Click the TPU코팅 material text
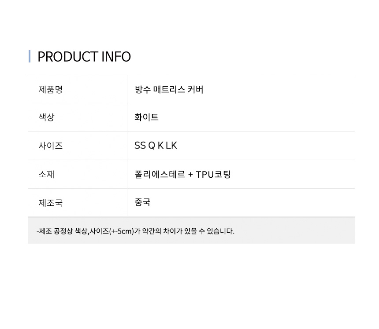Viewport: 379px width, 329px height. 213,174
